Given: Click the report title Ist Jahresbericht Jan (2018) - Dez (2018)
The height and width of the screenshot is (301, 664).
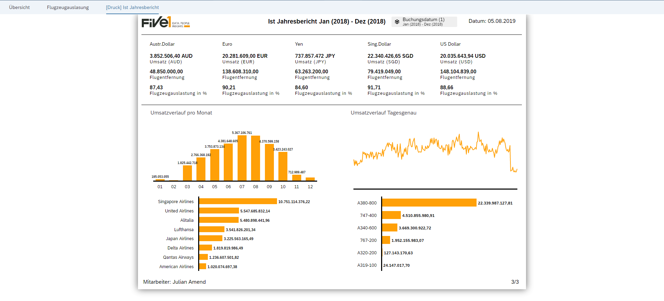Looking at the screenshot, I should tap(327, 21).
